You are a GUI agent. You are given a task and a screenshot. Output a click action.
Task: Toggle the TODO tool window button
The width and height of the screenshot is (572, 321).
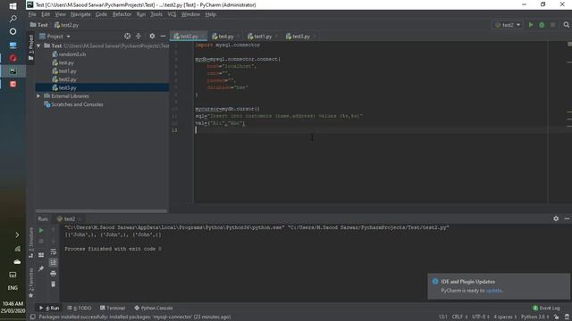click(x=80, y=308)
